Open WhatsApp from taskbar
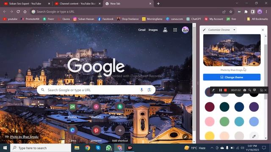The width and height of the screenshot is (271, 152). pyautogui.click(x=109, y=148)
